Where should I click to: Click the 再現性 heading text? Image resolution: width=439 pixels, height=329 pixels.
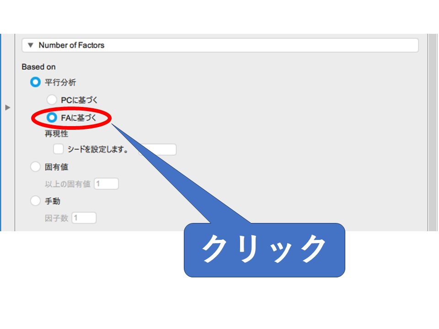click(56, 134)
